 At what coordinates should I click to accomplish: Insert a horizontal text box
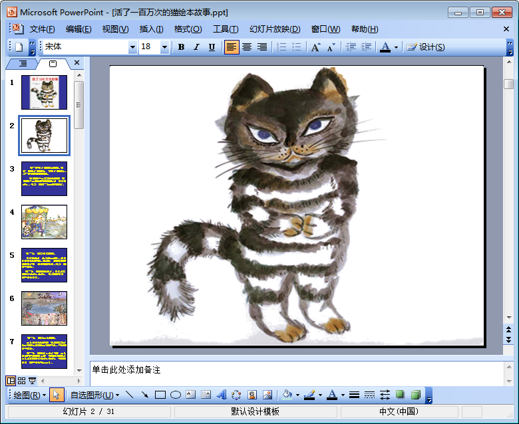point(191,395)
